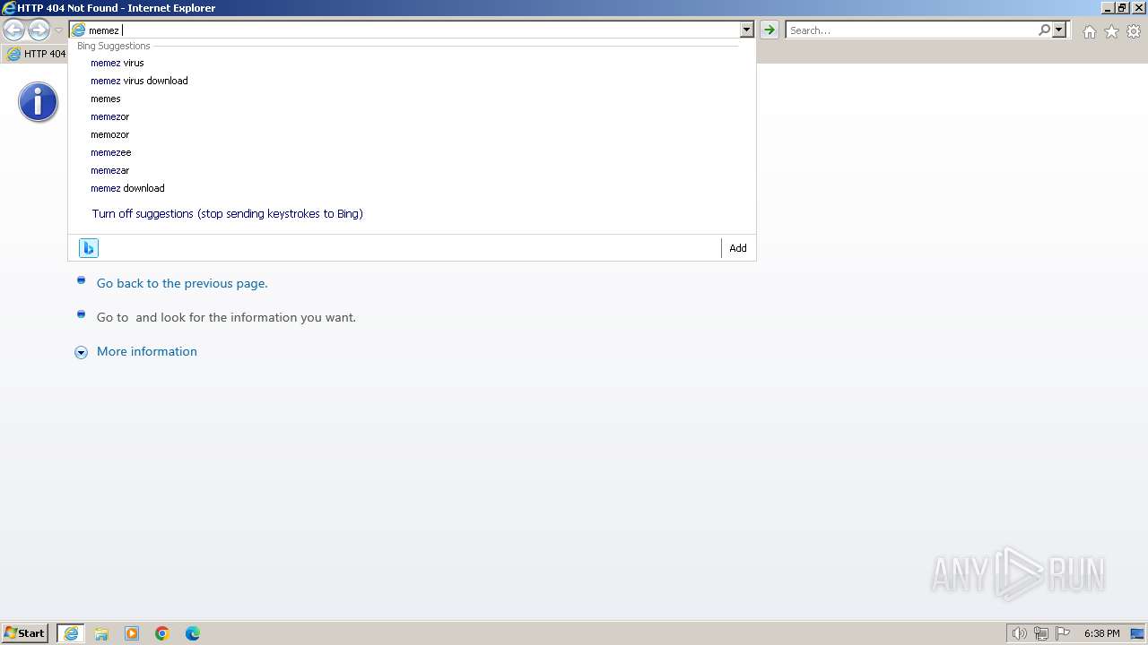Open File Explorer folder taskbar icon
Screen dimensions: 1148x645
101,633
